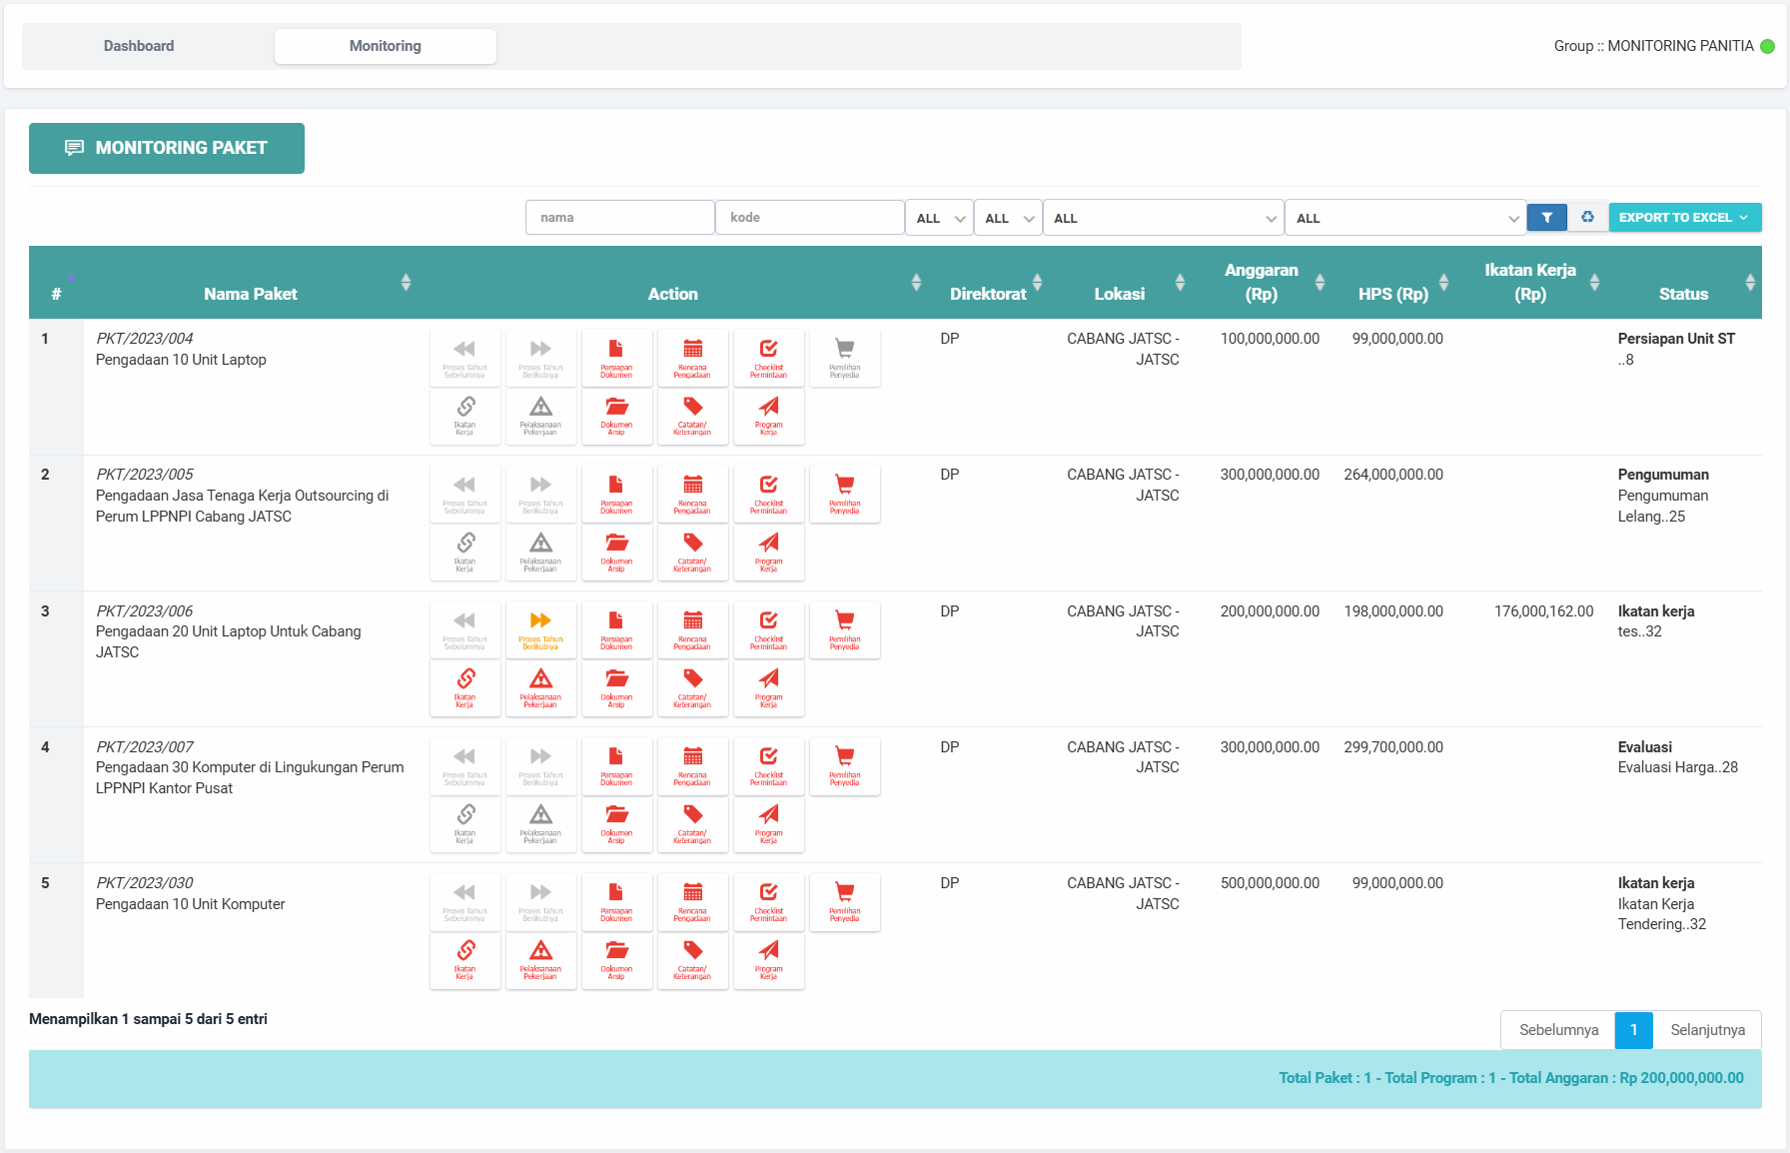The height and width of the screenshot is (1153, 1790).
Task: Expand the Export to Excel dropdown
Action: pyautogui.click(x=1684, y=217)
